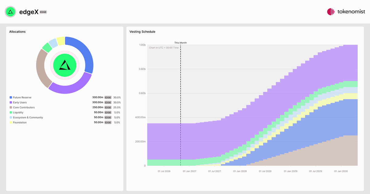Click the "This Month" marker on the chart
Viewport: 370px width, 194px height.
pos(180,43)
